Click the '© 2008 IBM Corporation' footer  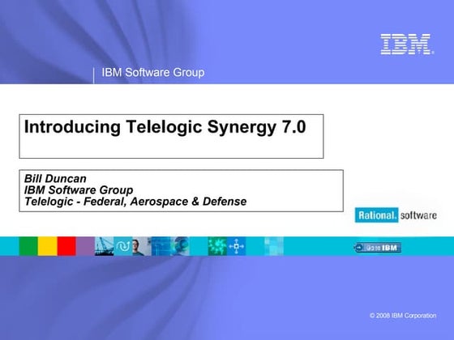pyautogui.click(x=403, y=316)
